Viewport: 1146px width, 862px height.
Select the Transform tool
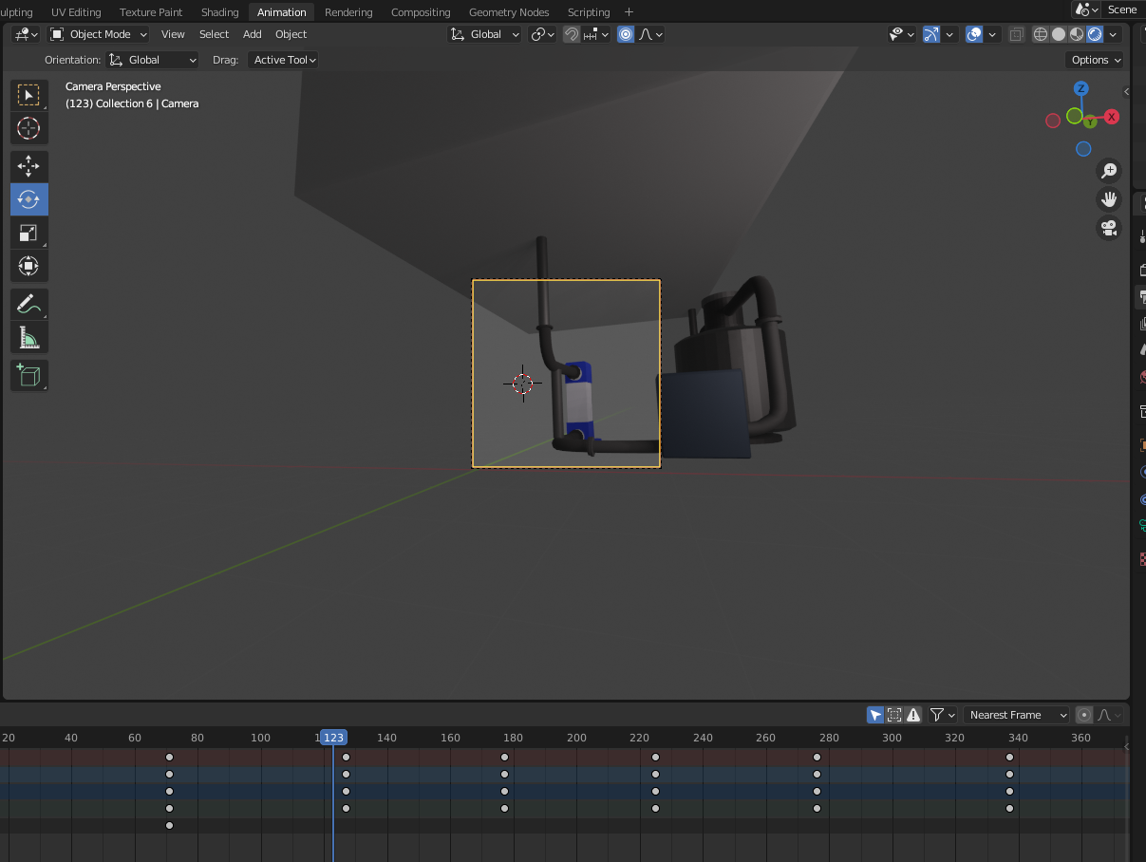pos(28,266)
